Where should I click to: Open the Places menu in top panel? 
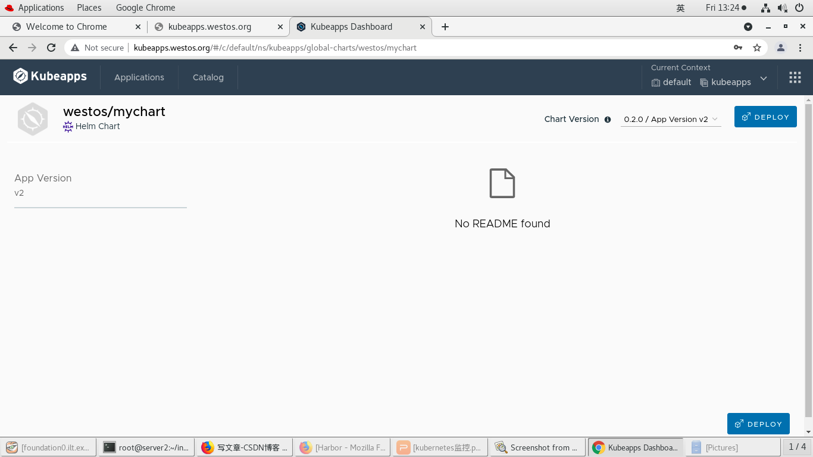click(89, 8)
